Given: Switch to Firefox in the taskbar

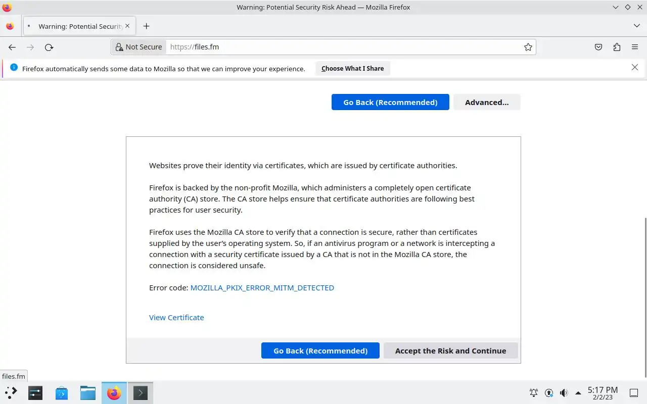Looking at the screenshot, I should (x=114, y=392).
